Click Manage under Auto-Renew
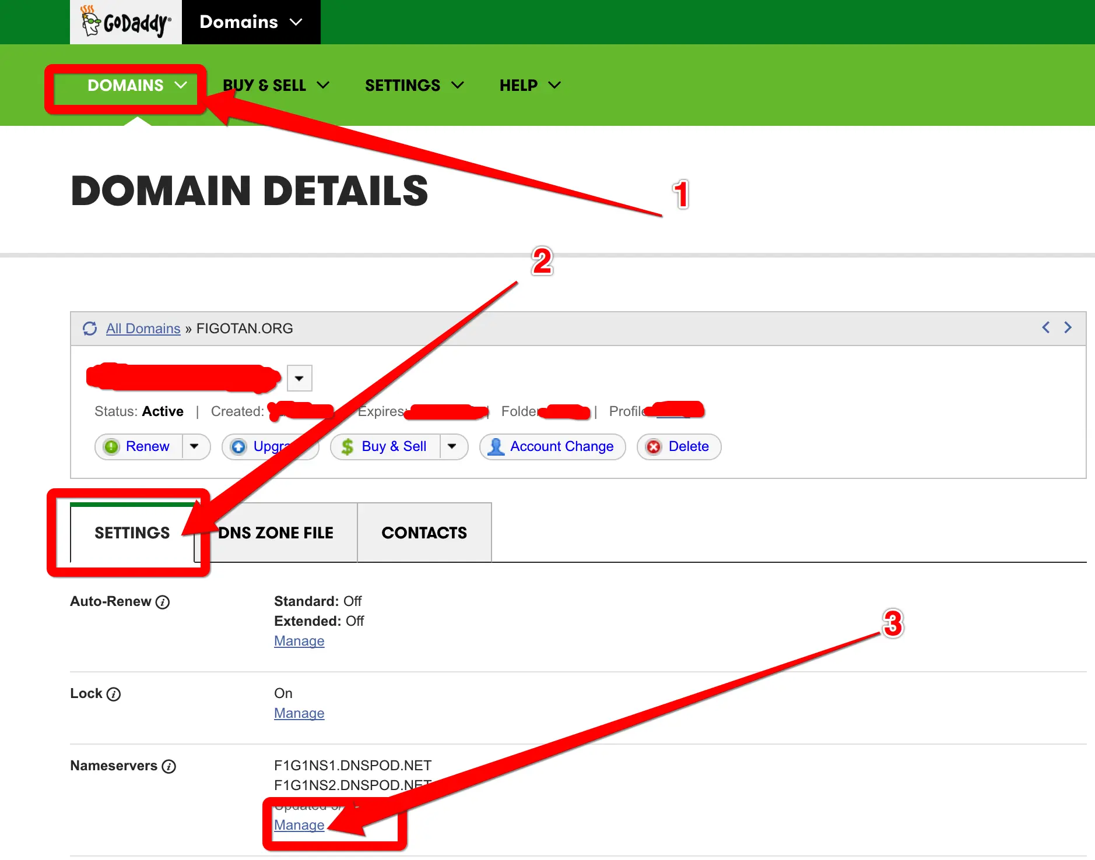 click(x=299, y=641)
